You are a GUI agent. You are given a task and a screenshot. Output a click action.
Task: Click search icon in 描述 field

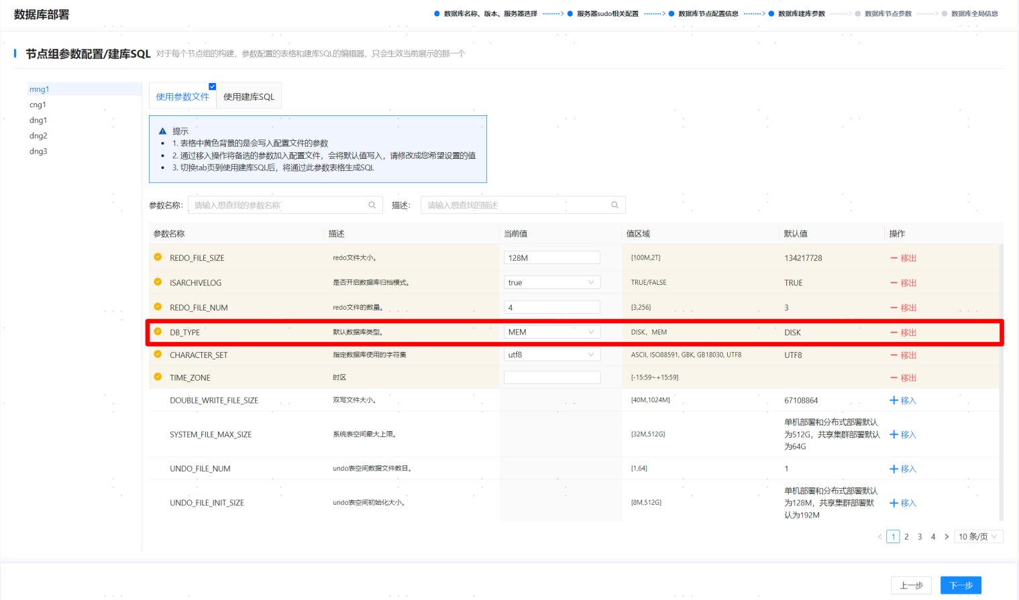coord(614,205)
